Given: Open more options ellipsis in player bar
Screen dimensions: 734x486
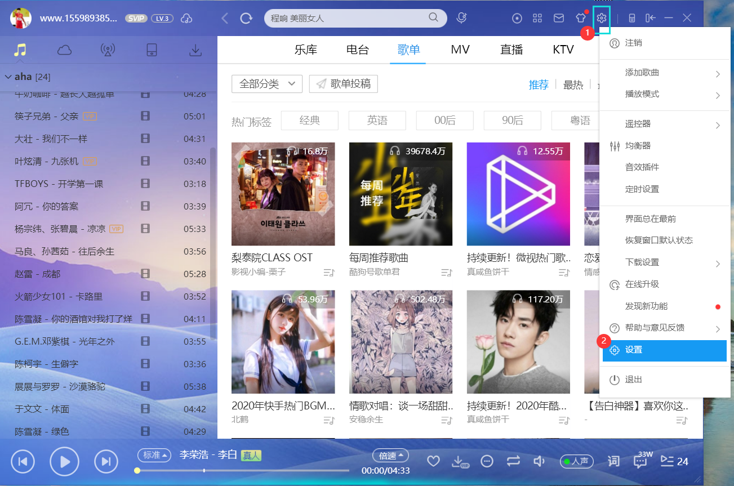Looking at the screenshot, I should [487, 461].
